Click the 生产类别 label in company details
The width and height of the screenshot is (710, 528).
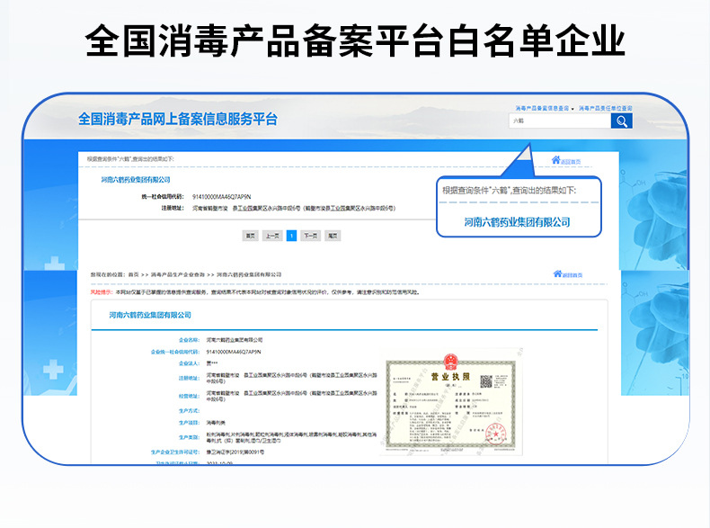click(x=189, y=437)
